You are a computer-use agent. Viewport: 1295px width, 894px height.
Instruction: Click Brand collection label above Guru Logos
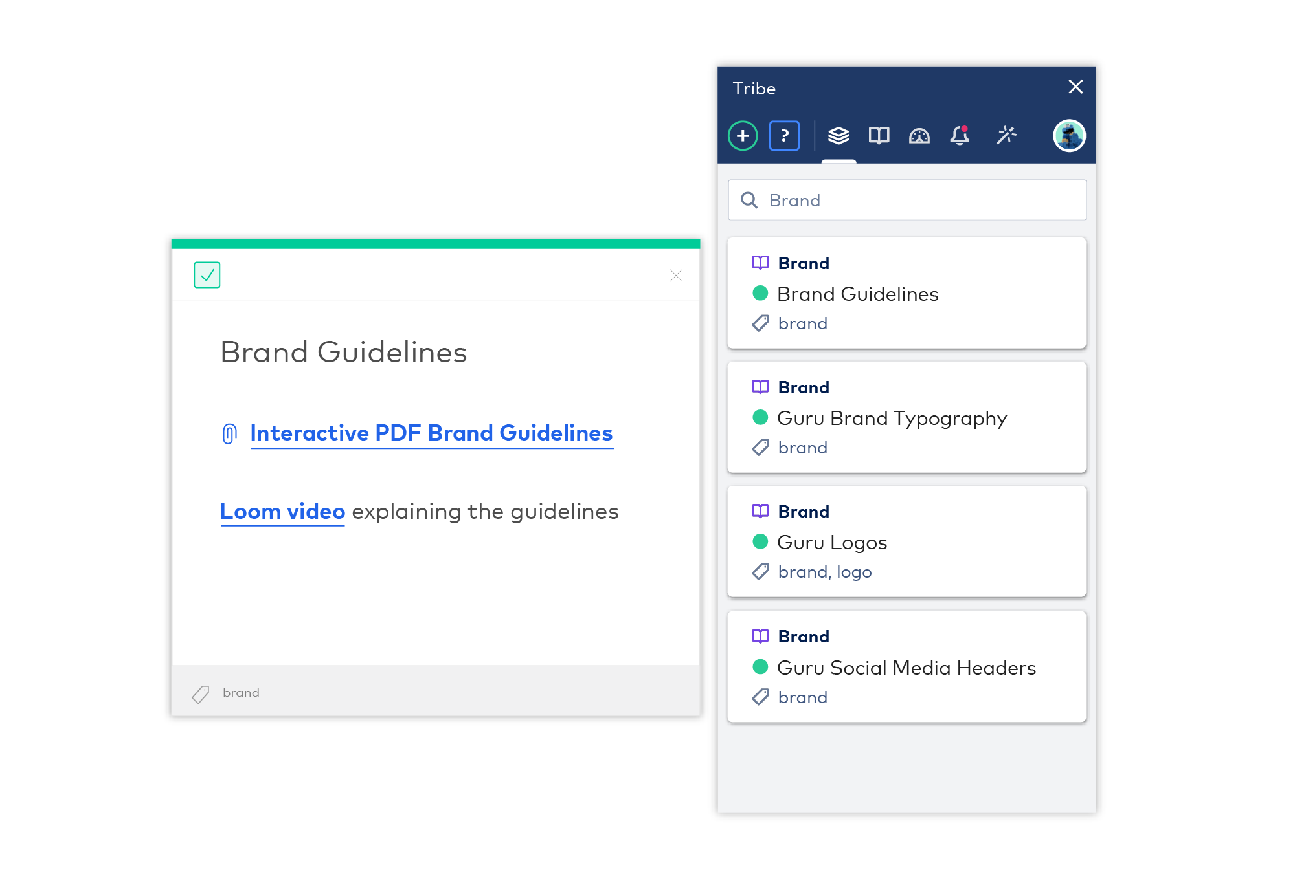point(804,512)
